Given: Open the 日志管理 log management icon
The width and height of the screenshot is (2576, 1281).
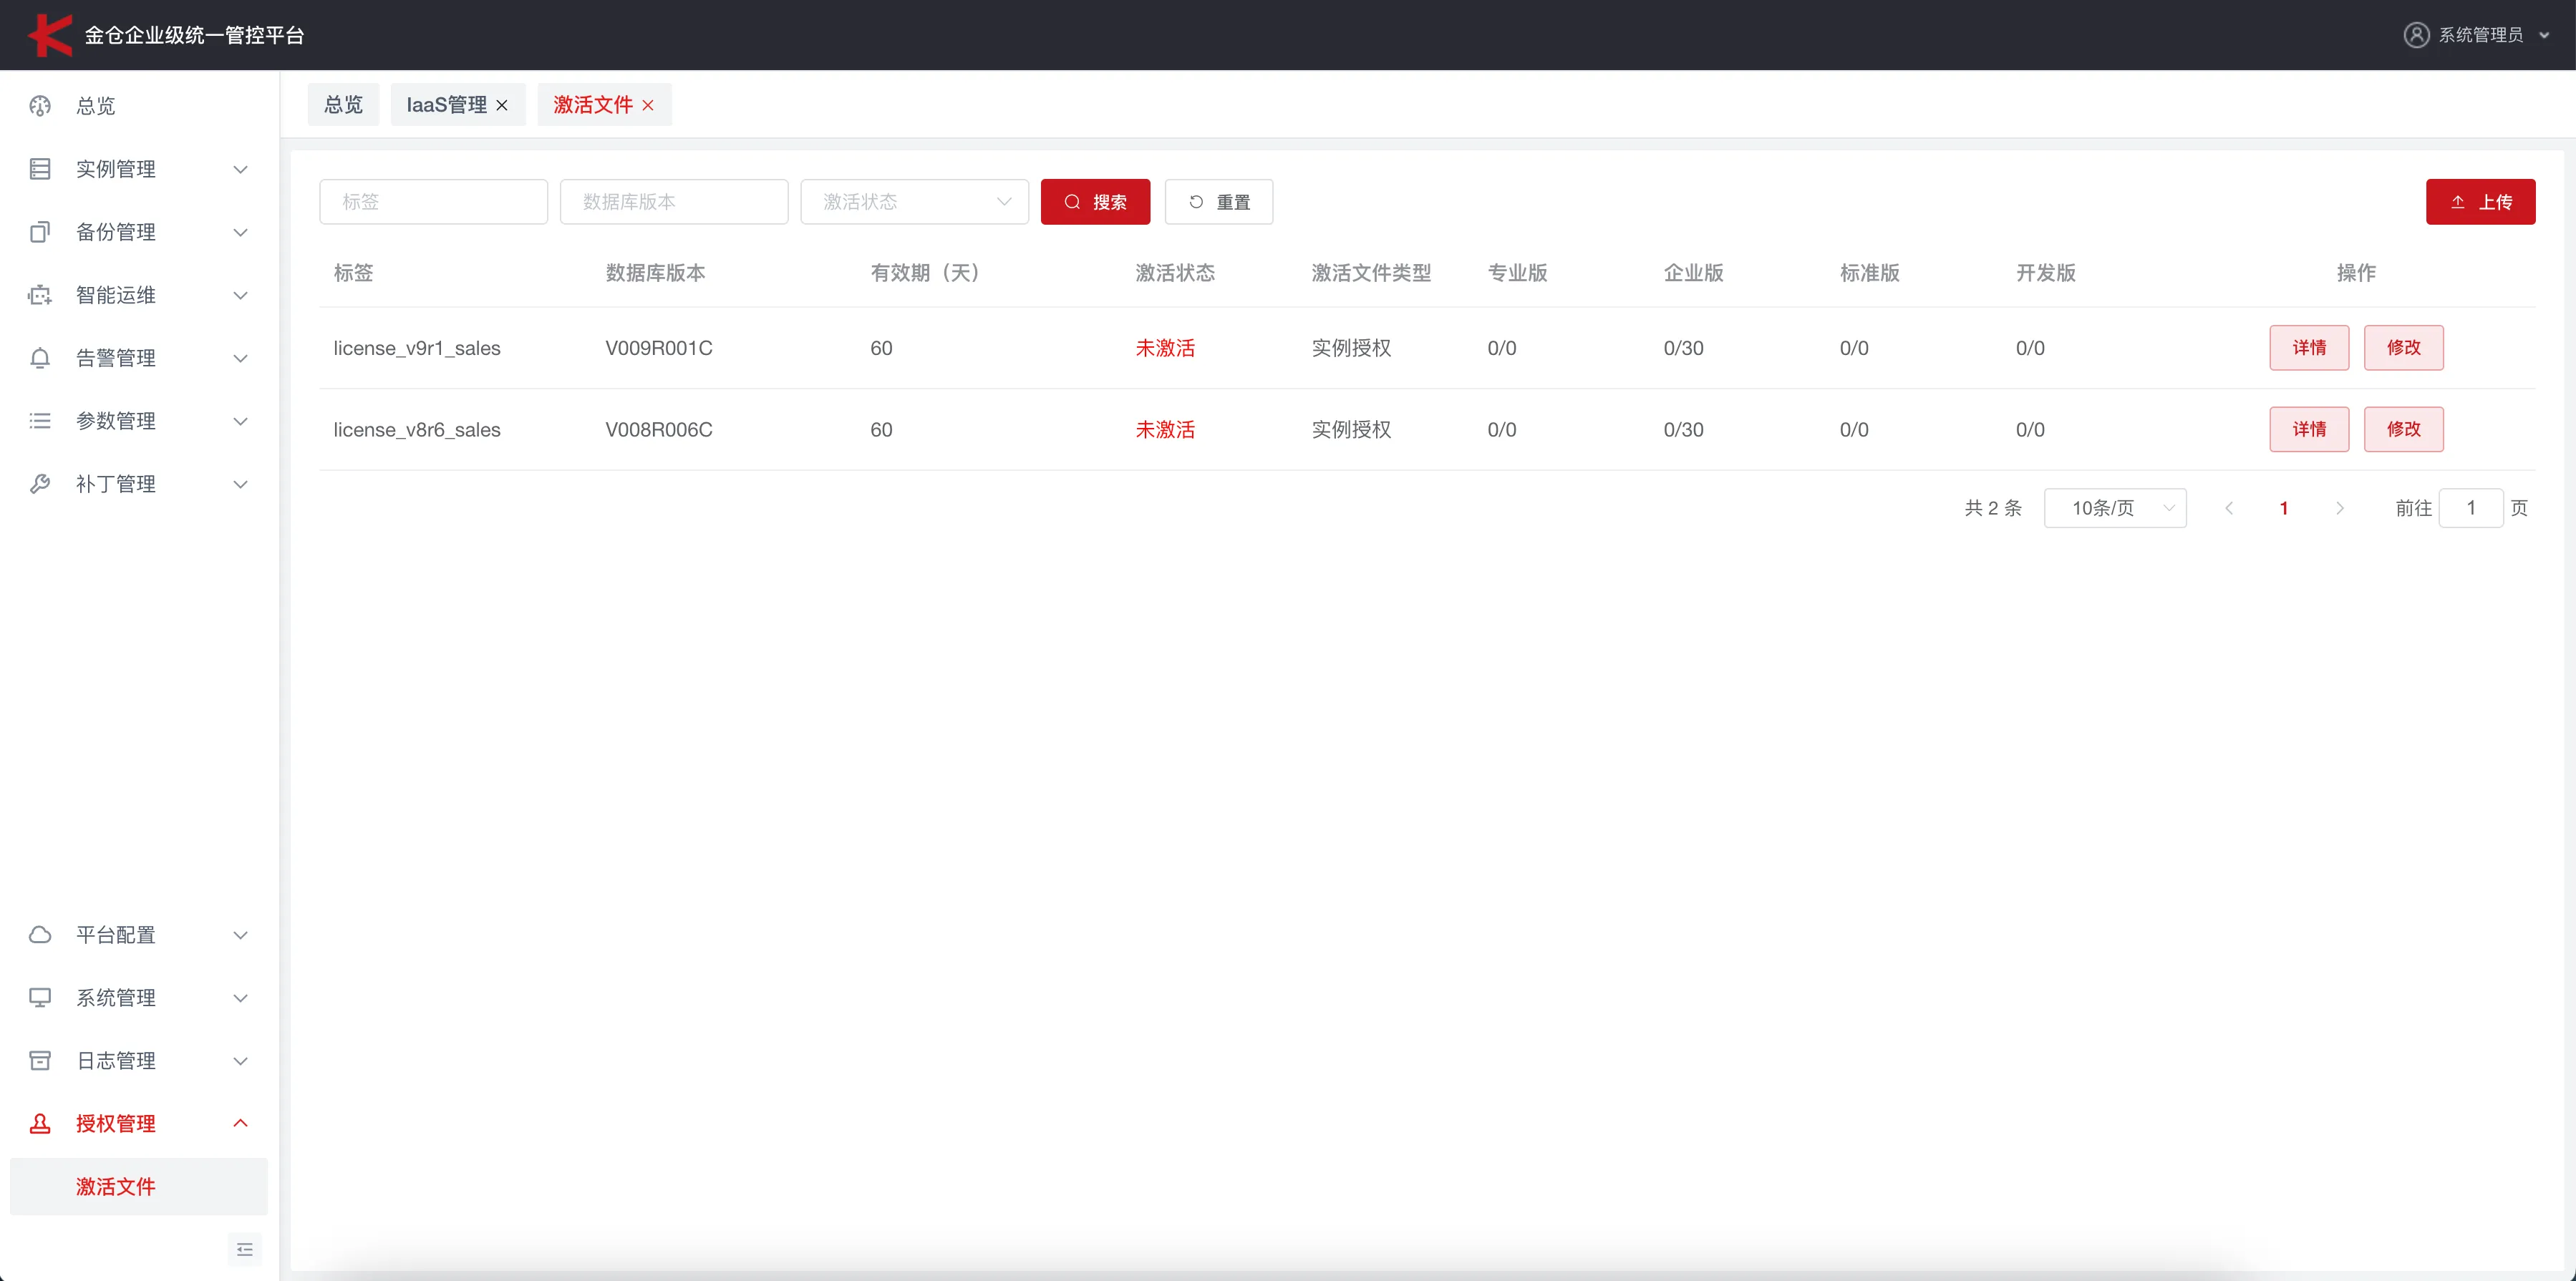Looking at the screenshot, I should (40, 1060).
